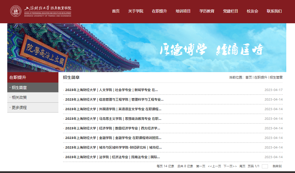295x173 pixels.
Task: Click the 上海财经大学 终身教育学院 title logo
Action: [x=48, y=11]
